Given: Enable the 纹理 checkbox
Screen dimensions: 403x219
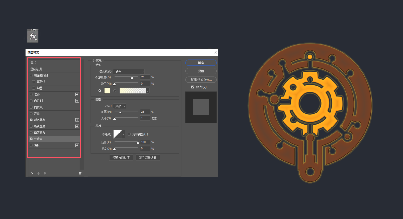Looking at the screenshot, I should (34, 88).
